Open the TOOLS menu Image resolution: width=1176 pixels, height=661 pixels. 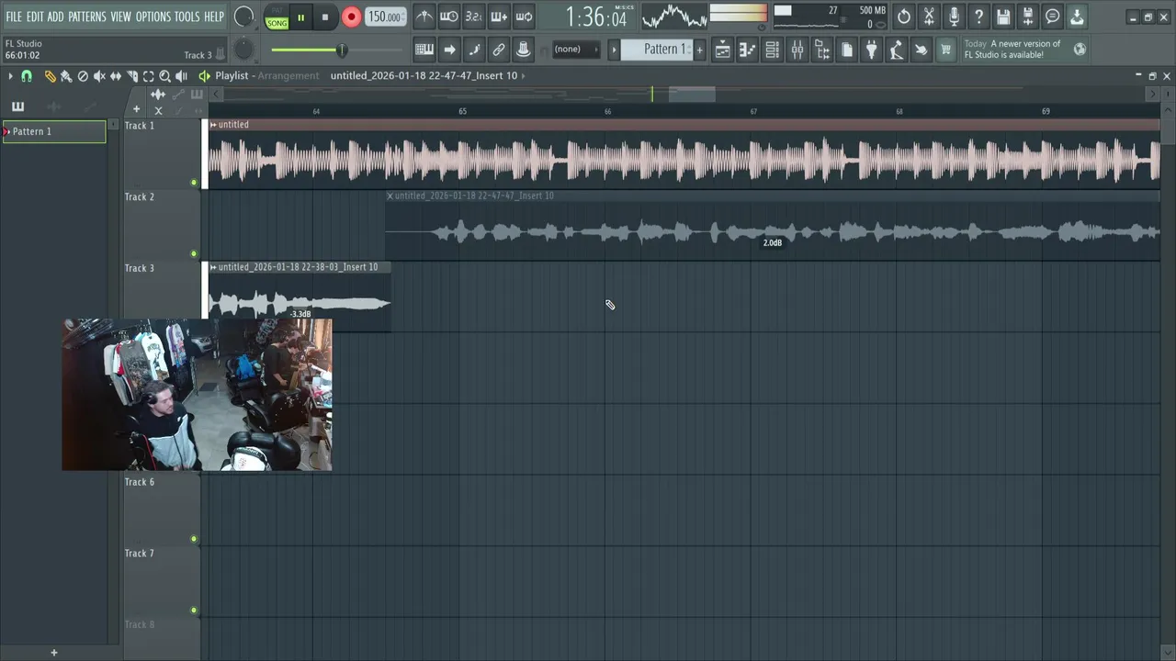(x=187, y=17)
